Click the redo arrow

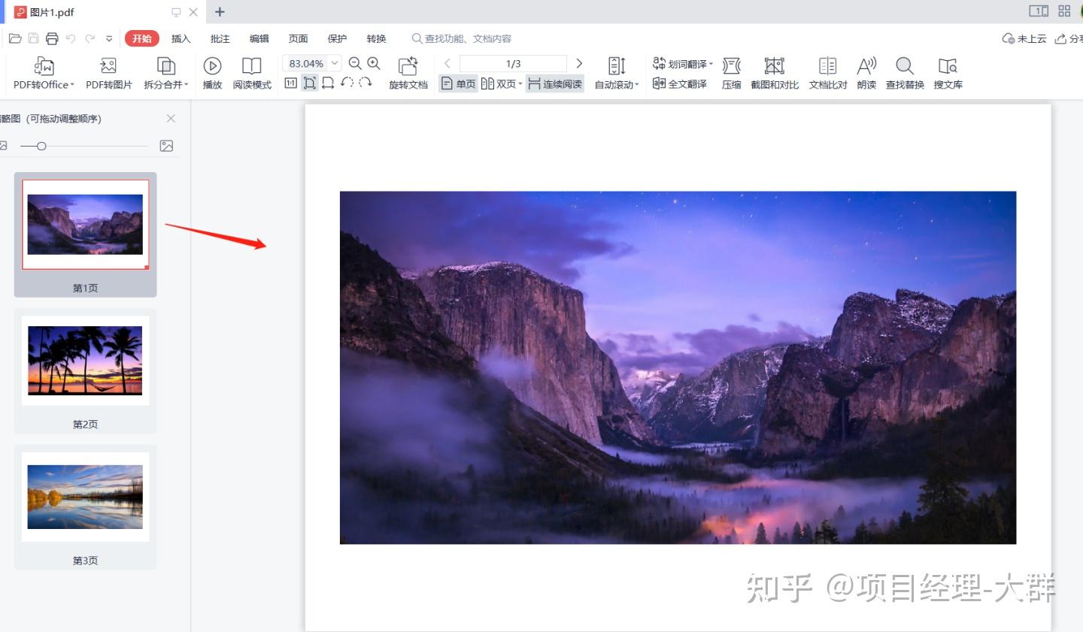point(89,38)
